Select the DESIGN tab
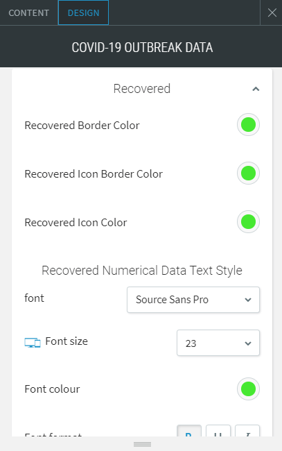Viewport: 282px width, 451px height. [x=83, y=12]
